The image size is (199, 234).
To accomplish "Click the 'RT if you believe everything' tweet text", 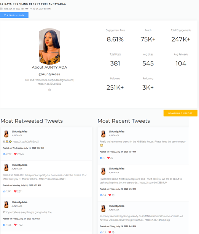I will pos(27,212).
